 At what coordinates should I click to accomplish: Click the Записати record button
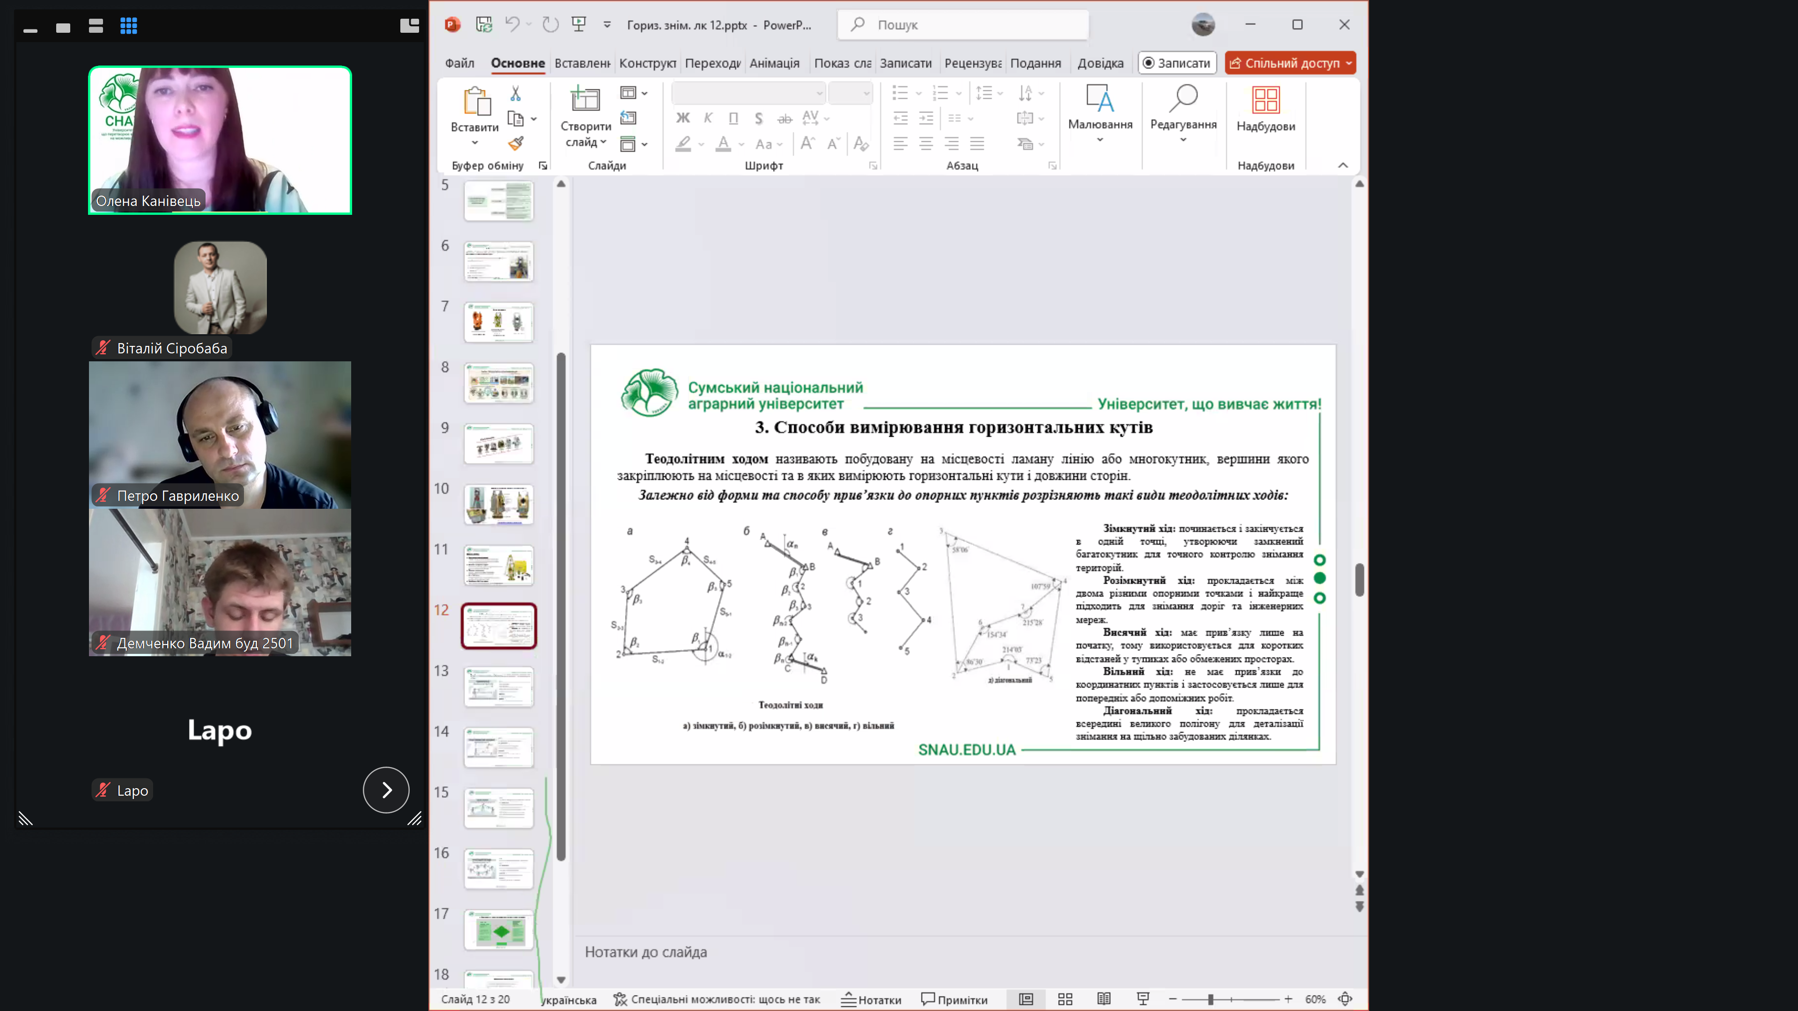click(x=1177, y=63)
